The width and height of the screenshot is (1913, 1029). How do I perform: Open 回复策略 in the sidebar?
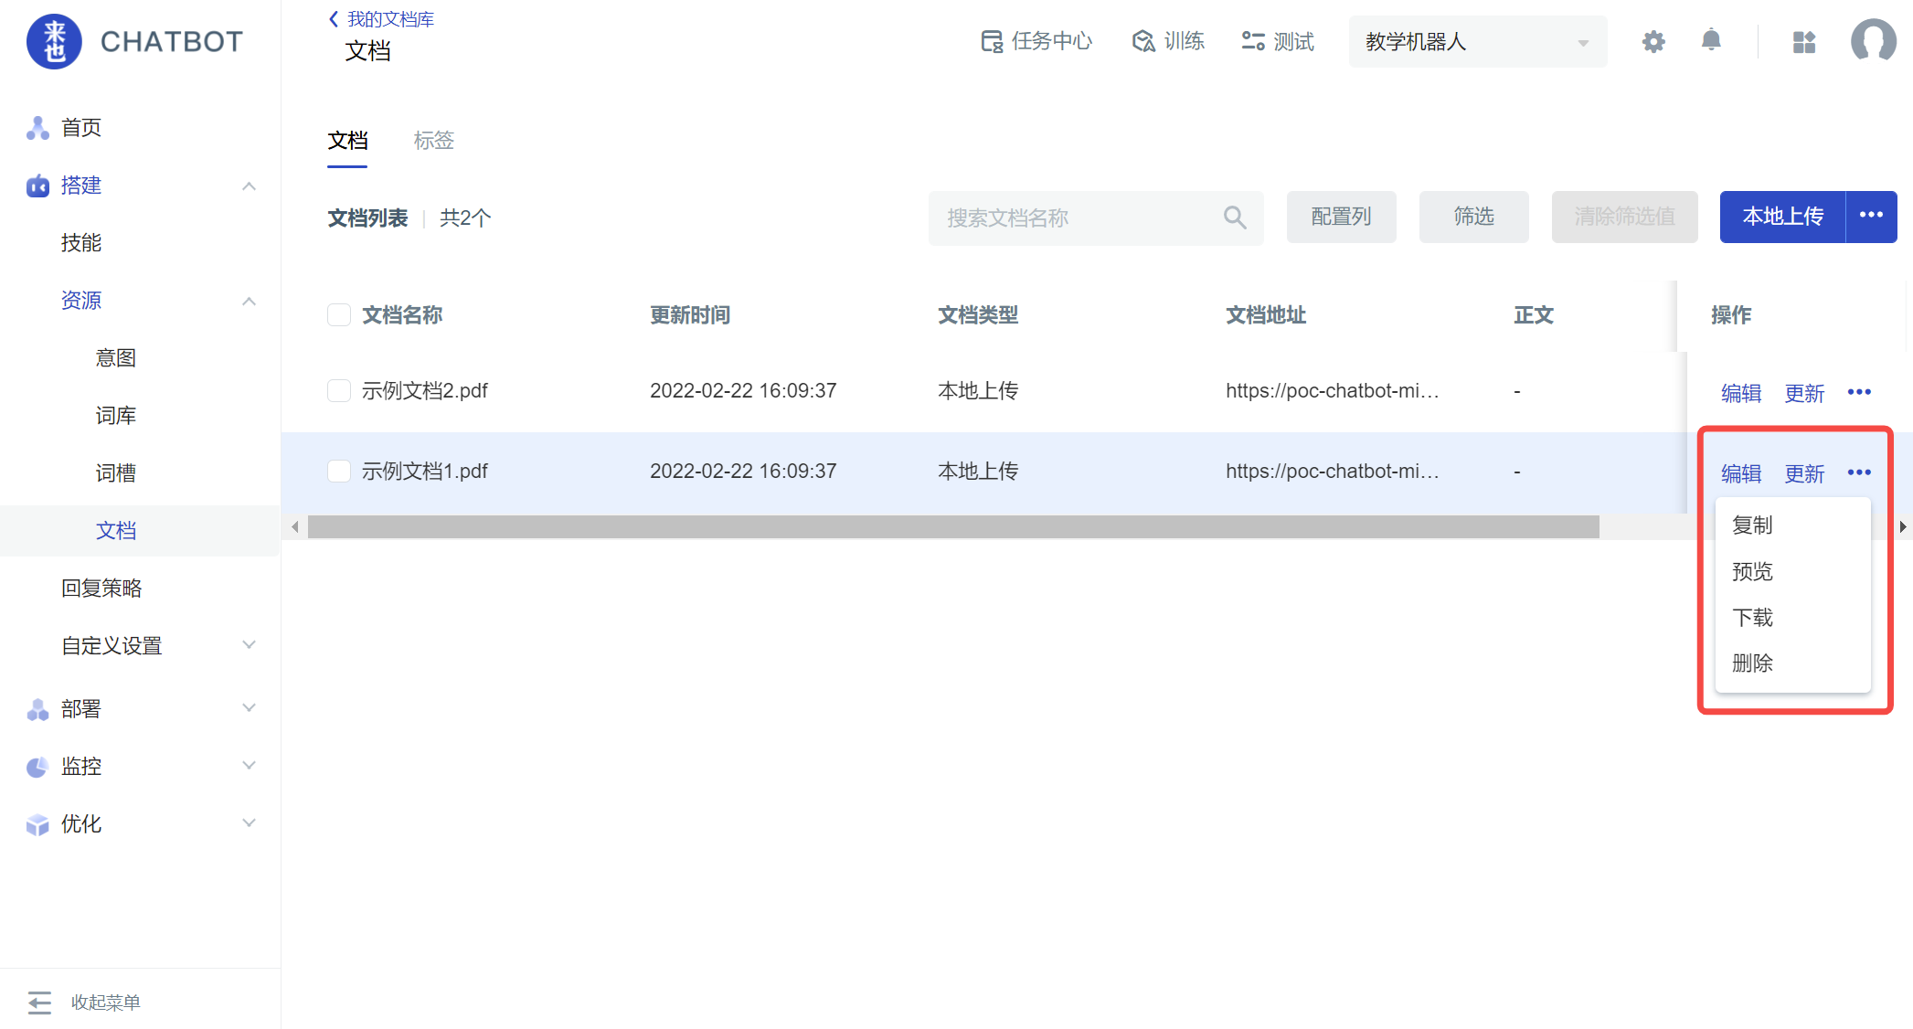(x=101, y=589)
